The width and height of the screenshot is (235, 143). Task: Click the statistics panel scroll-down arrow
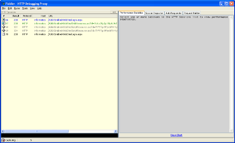coord(231,131)
